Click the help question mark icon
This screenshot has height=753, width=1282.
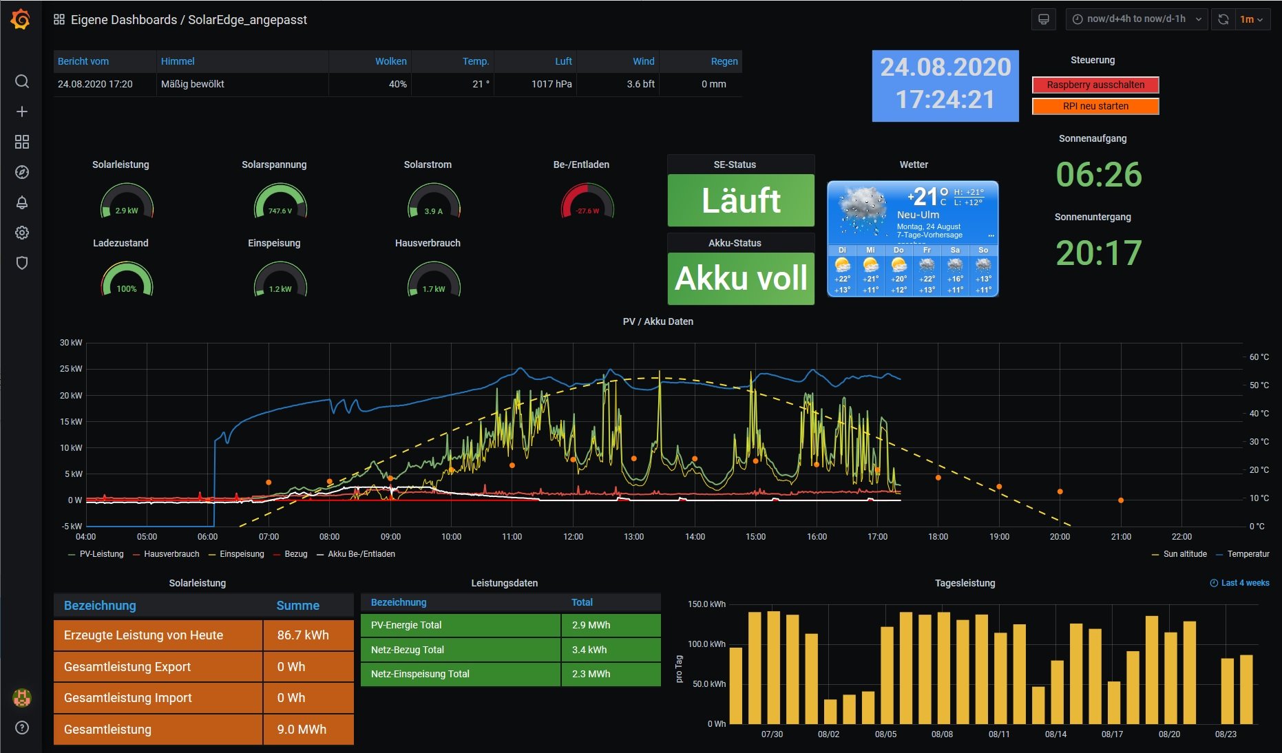click(x=22, y=728)
